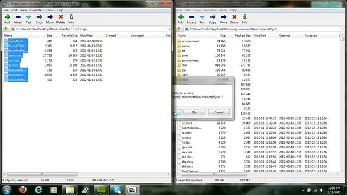Open Spotify from the taskbar
347x195 pixels.
click(x=101, y=190)
